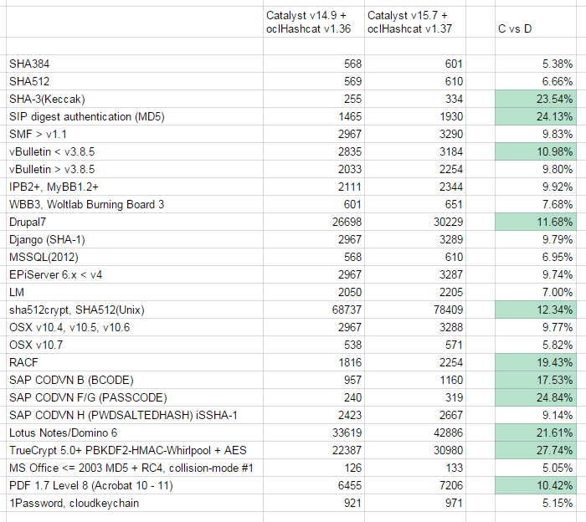Click the 12.34% highlighted cell
586x522 pixels.
click(536, 310)
